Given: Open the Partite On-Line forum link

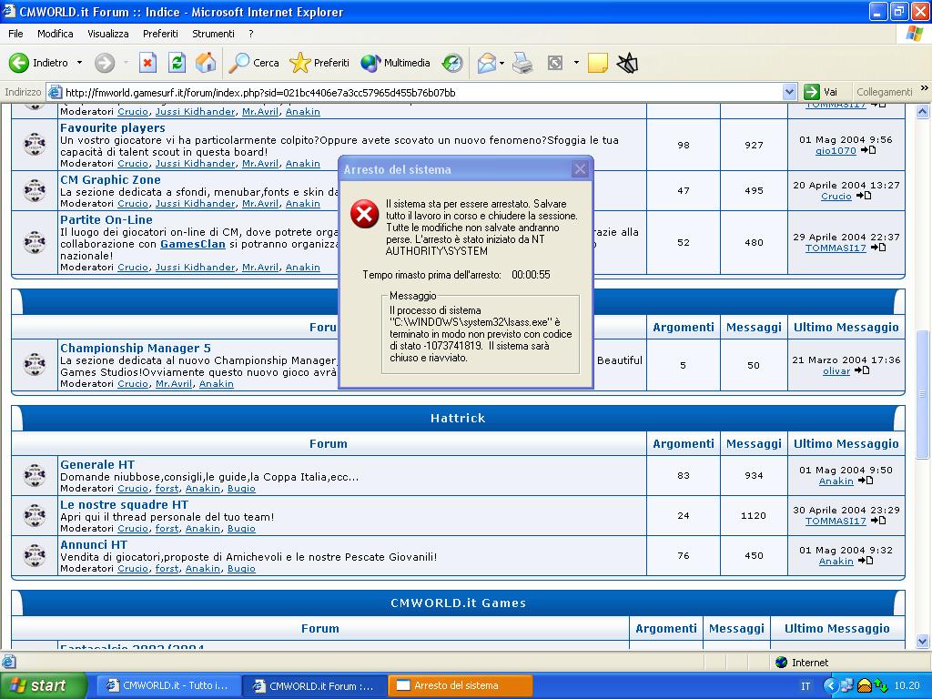Looking at the screenshot, I should coord(106,219).
